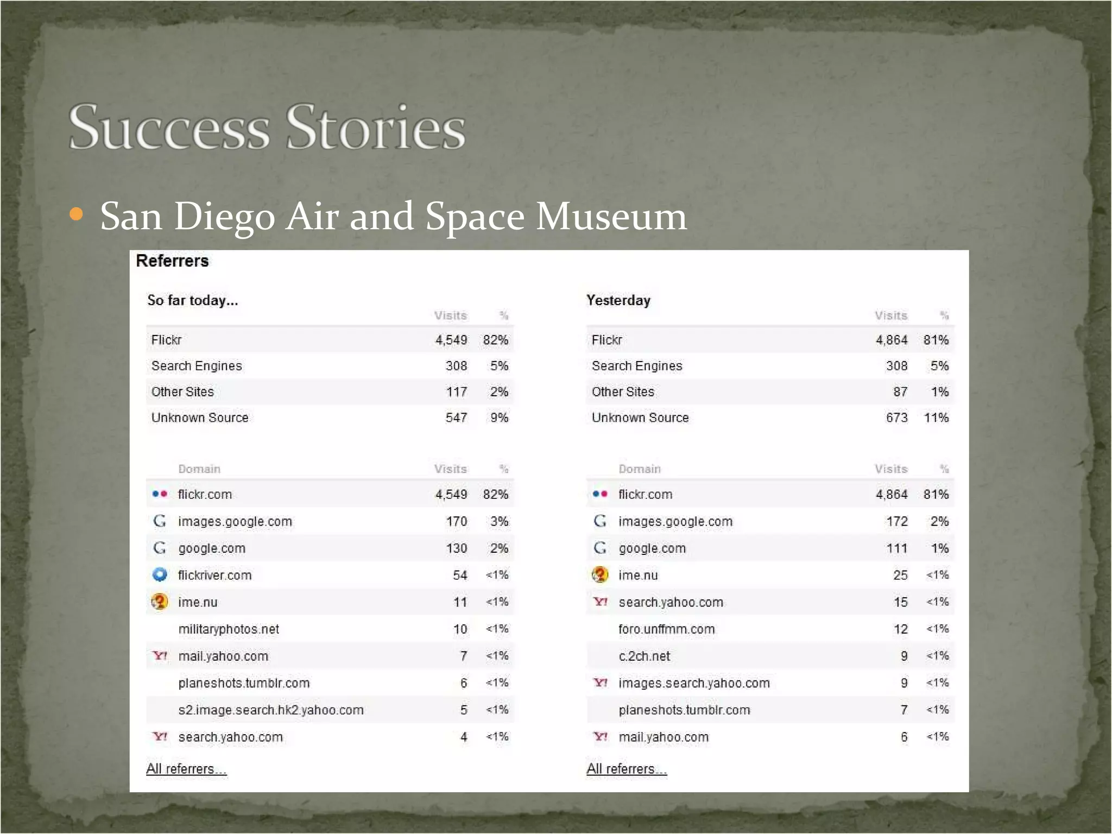The height and width of the screenshot is (834, 1112).
Task: Click the Google icon beside google.com today
Action: (x=160, y=548)
